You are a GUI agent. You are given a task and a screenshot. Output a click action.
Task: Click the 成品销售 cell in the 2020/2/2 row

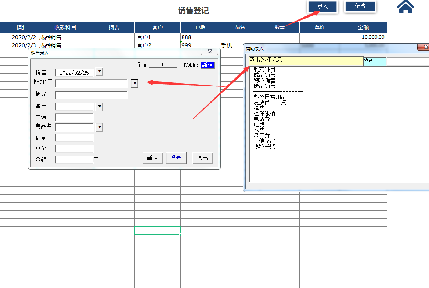click(65, 37)
